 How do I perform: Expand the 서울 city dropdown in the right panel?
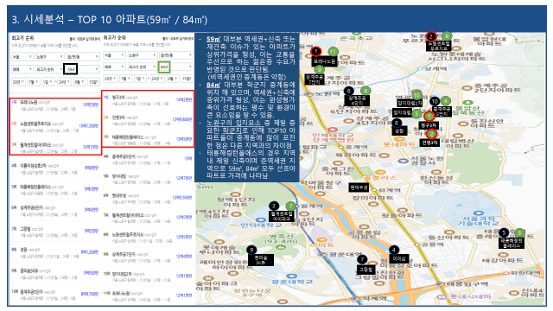[x=114, y=55]
